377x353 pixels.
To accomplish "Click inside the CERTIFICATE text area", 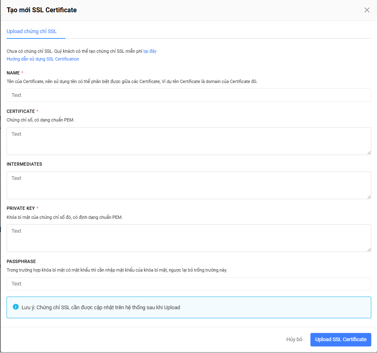I will 189,141.
